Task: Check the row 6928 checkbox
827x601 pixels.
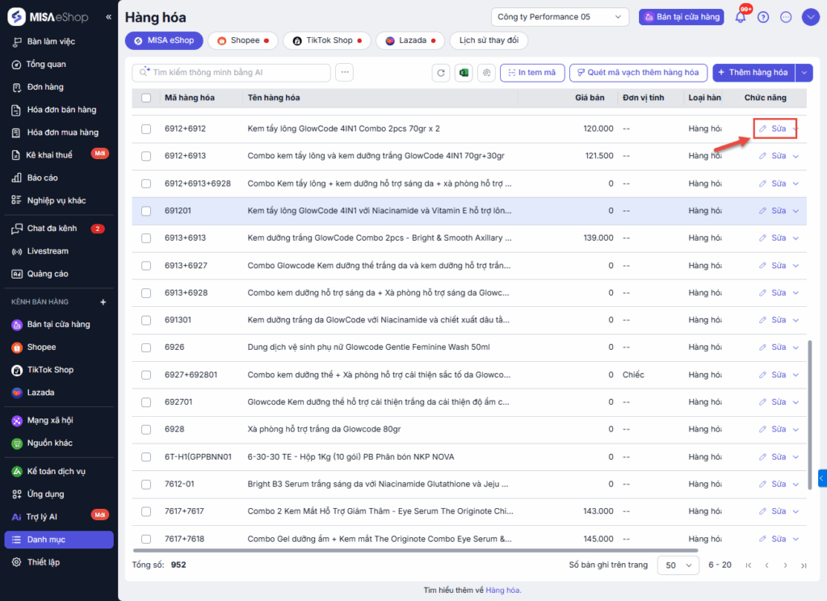Action: [x=146, y=430]
